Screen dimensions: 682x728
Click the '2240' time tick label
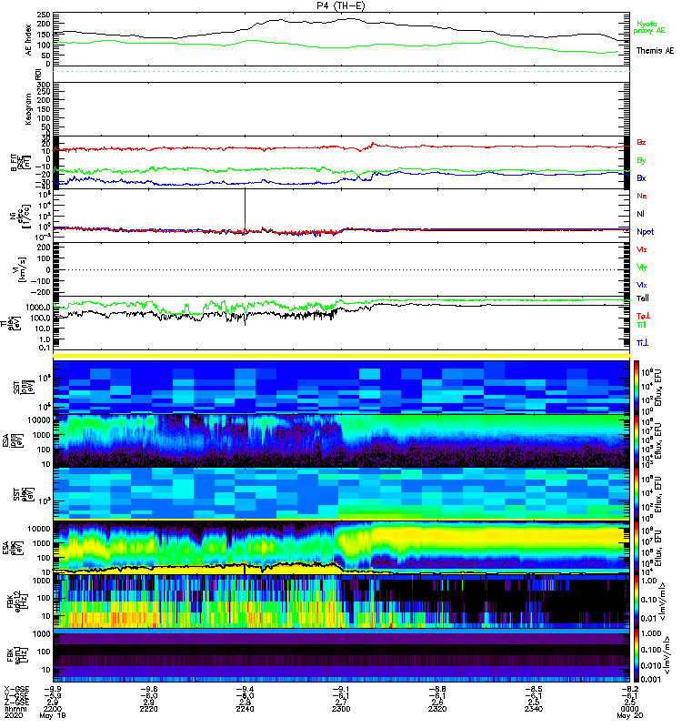245,709
